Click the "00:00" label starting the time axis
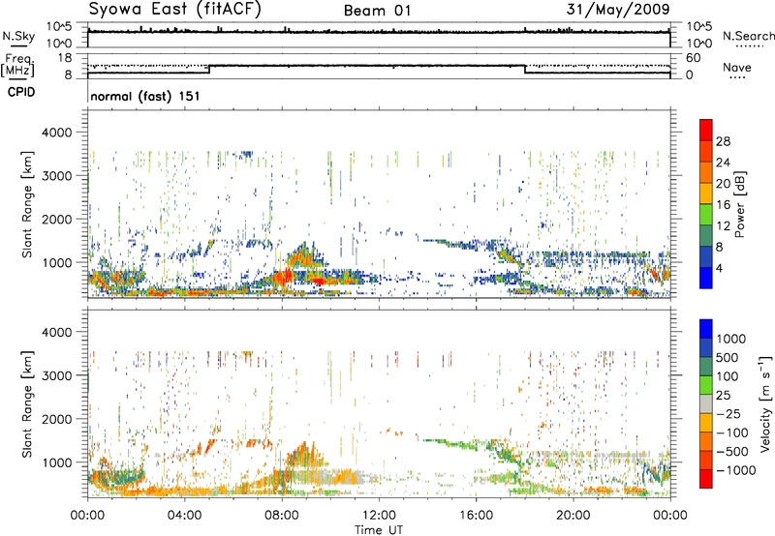The height and width of the screenshot is (536, 775). (x=87, y=516)
